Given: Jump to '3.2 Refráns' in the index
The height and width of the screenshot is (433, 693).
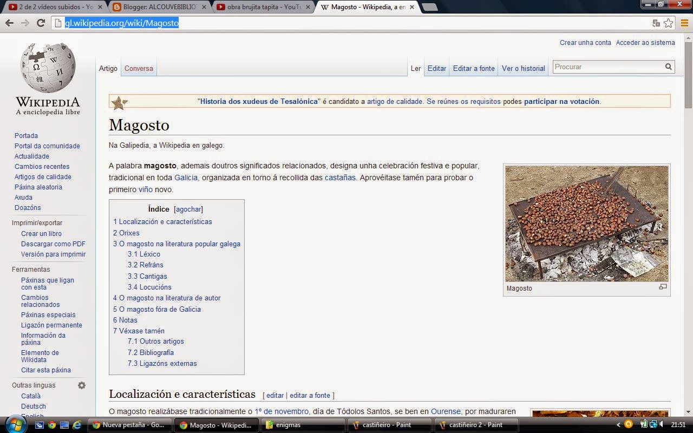Looking at the screenshot, I should pos(146,265).
